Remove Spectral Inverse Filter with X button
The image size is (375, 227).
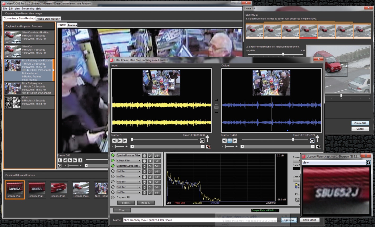[150, 156]
